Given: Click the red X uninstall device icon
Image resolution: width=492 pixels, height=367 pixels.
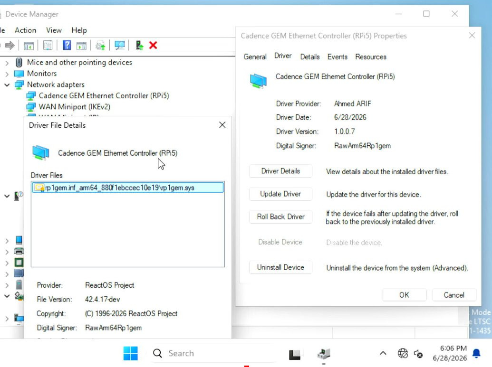Looking at the screenshot, I should pyautogui.click(x=153, y=46).
